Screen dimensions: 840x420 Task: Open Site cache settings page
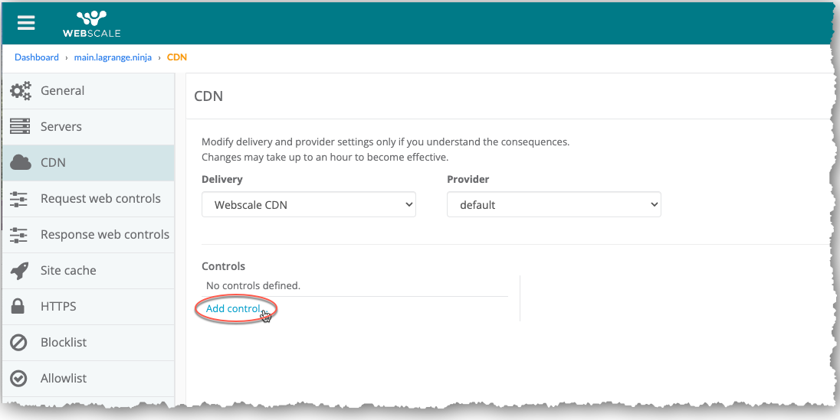point(68,271)
